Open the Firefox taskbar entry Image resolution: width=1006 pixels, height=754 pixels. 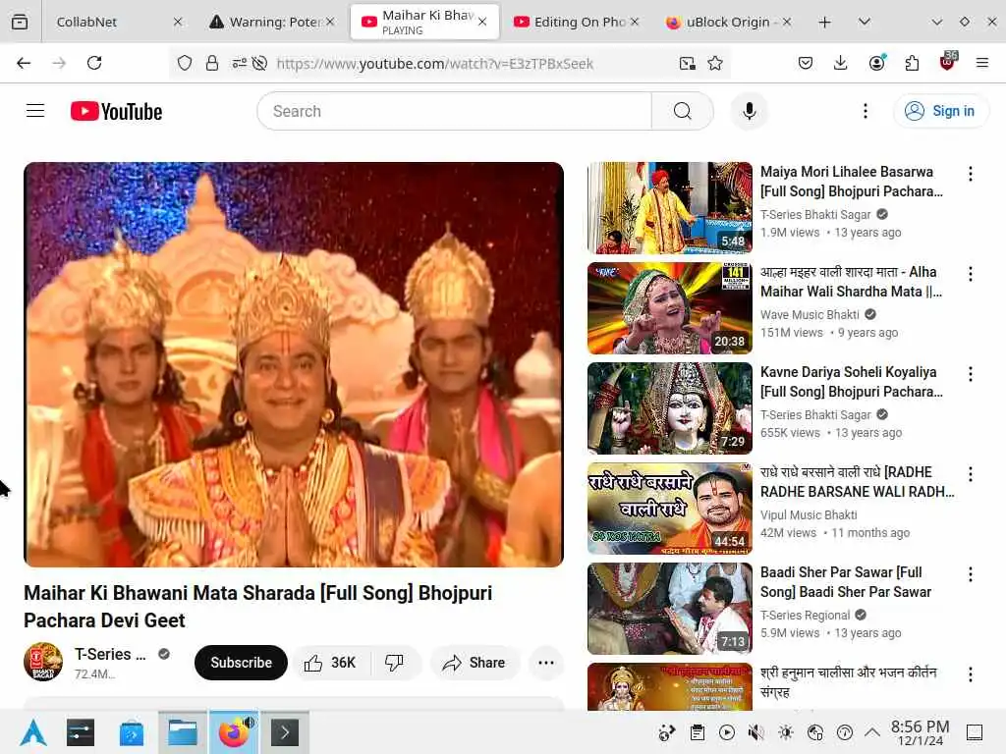click(x=234, y=732)
